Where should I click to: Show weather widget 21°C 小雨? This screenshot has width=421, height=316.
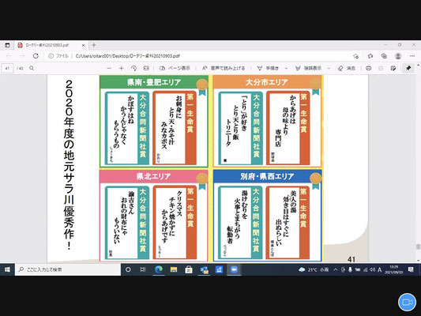point(314,269)
